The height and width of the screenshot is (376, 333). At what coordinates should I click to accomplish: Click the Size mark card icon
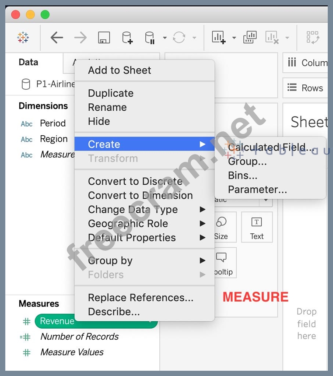click(x=221, y=228)
